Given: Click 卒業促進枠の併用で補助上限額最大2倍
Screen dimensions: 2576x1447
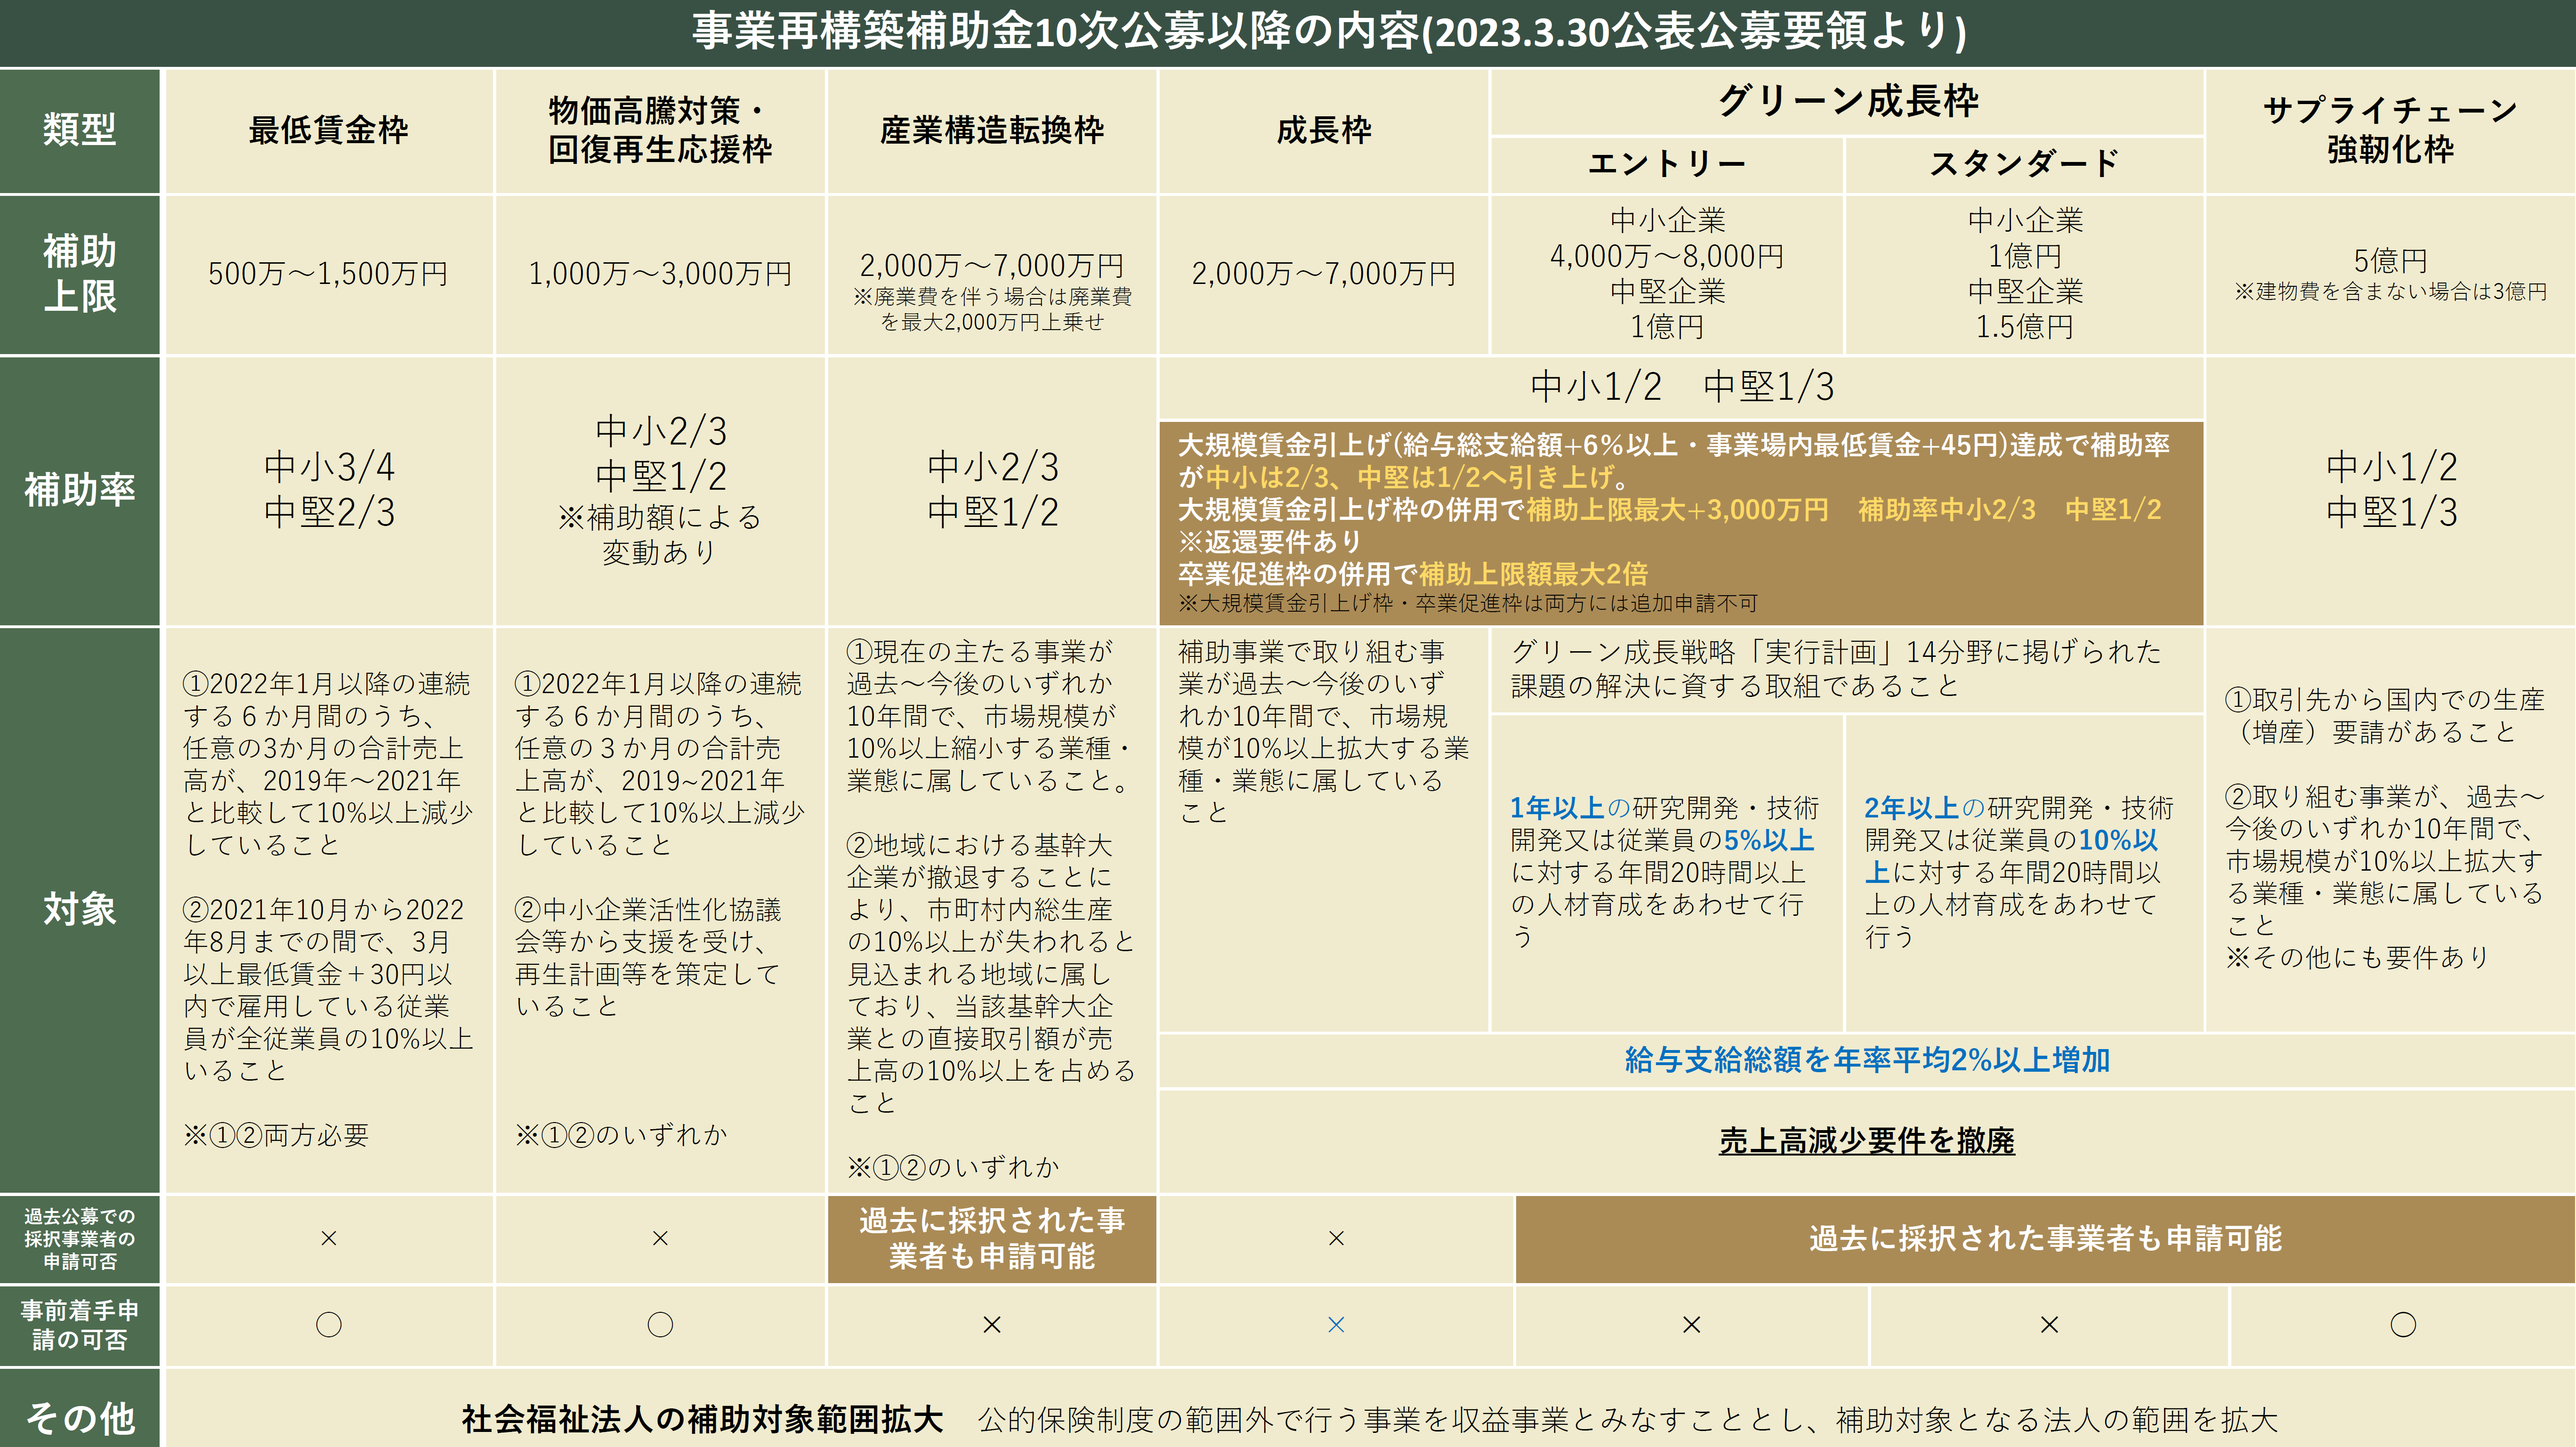Looking at the screenshot, I should pyautogui.click(x=1412, y=574).
